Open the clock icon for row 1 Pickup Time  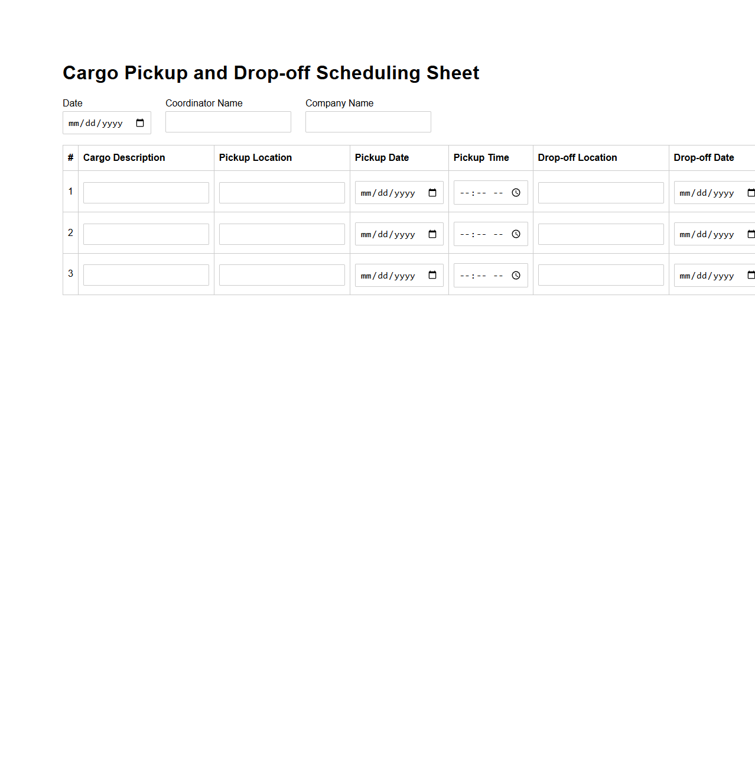tap(515, 192)
